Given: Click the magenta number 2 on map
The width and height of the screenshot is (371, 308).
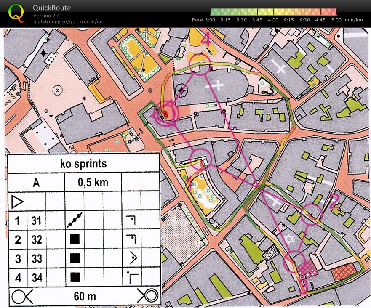Looking at the screenshot, I should click(x=334, y=202).
